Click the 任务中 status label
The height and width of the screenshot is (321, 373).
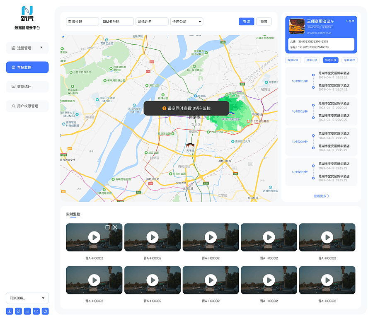pos(350,21)
